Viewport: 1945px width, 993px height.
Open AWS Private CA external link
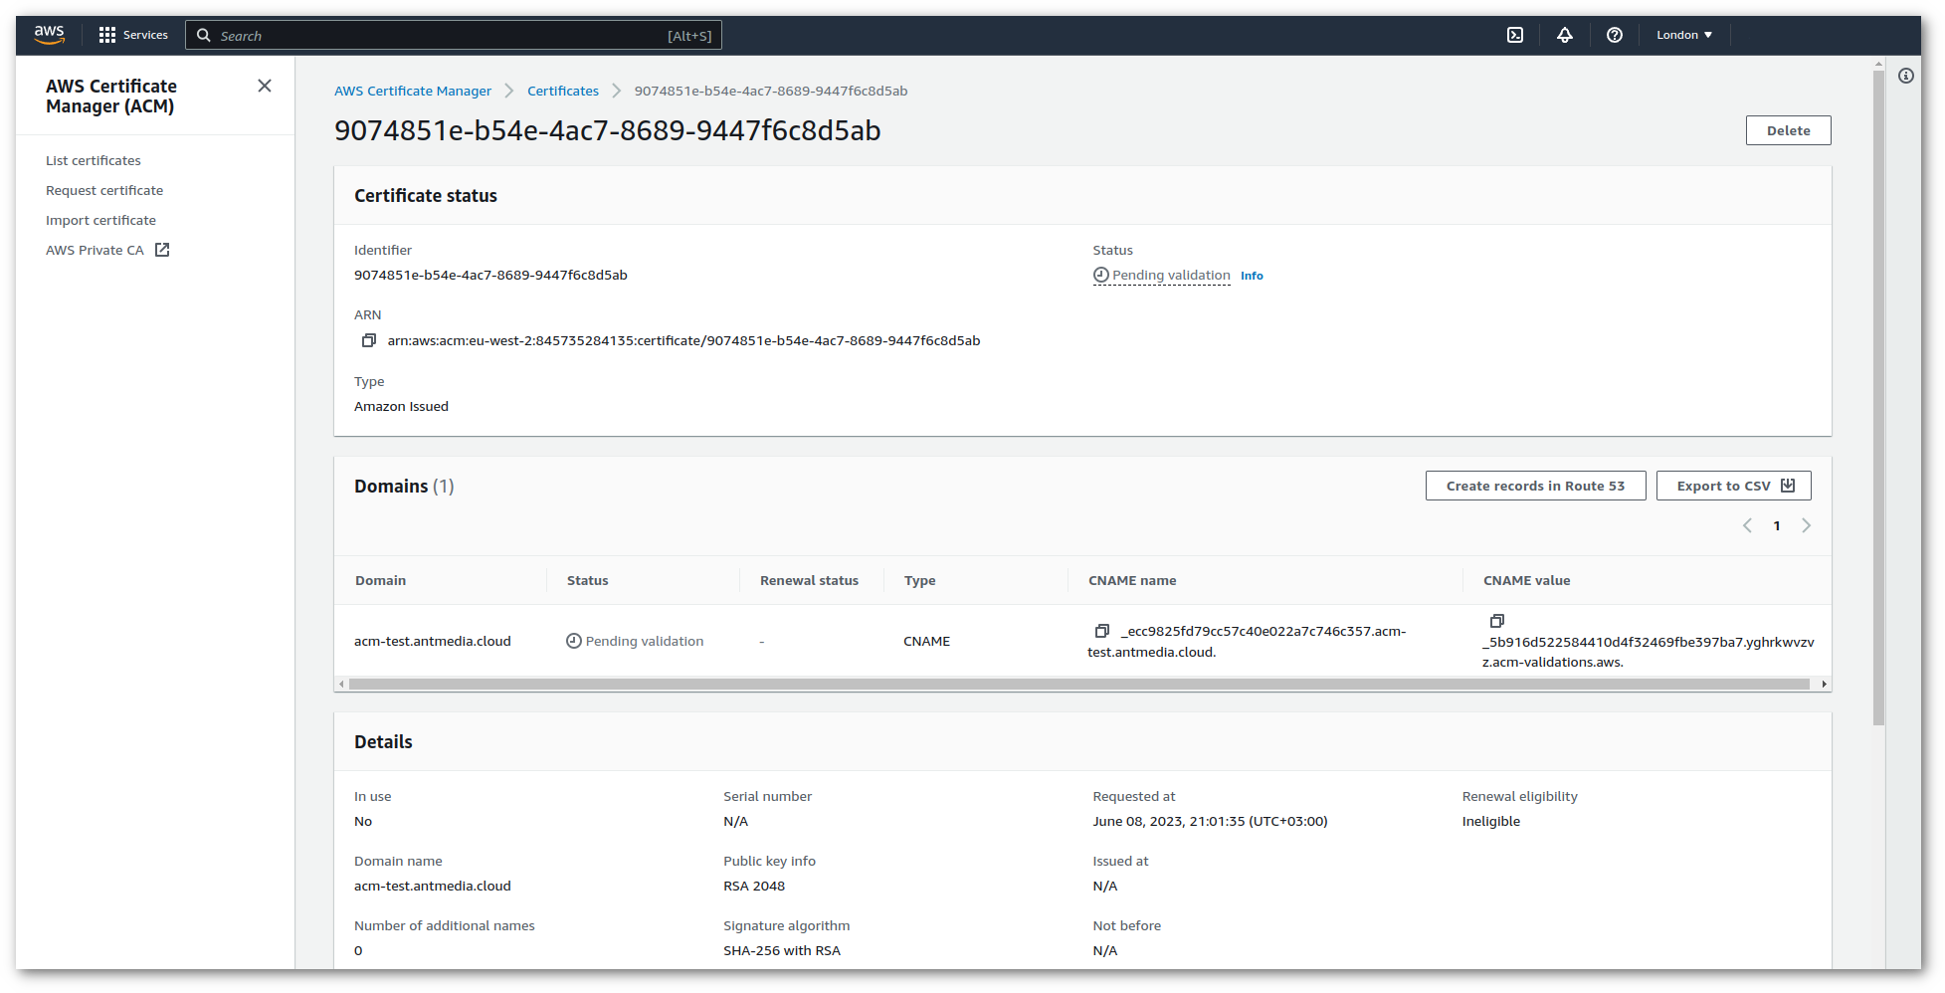coord(107,250)
